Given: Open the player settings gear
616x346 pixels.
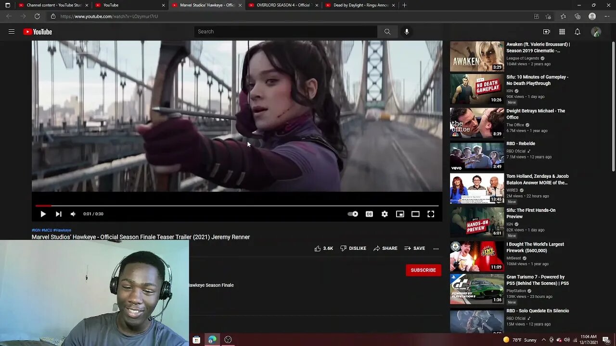Looking at the screenshot, I should (385, 214).
